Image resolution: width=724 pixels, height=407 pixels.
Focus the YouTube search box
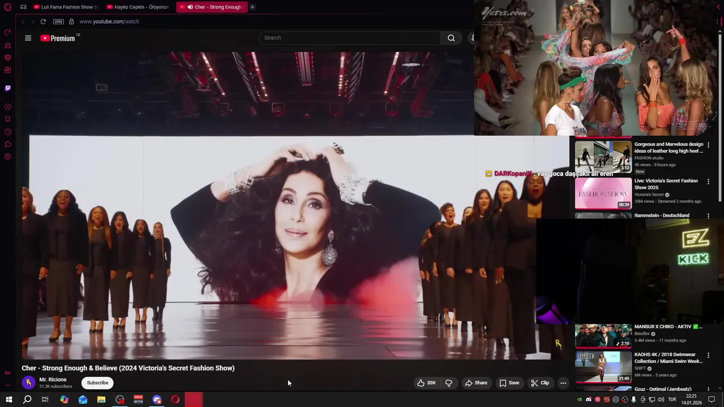[x=350, y=38]
